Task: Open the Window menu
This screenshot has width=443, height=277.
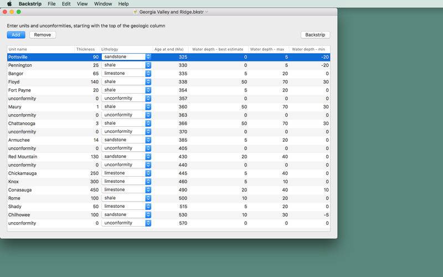Action: point(103,4)
